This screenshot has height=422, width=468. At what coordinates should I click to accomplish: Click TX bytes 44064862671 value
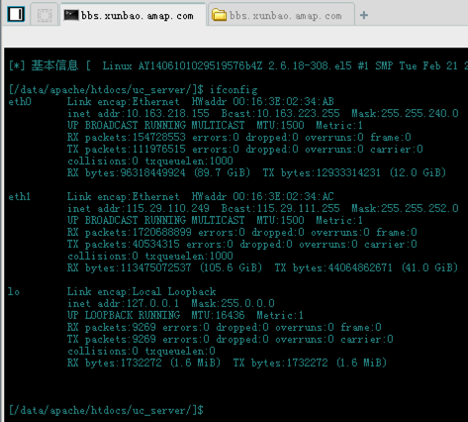click(x=360, y=267)
